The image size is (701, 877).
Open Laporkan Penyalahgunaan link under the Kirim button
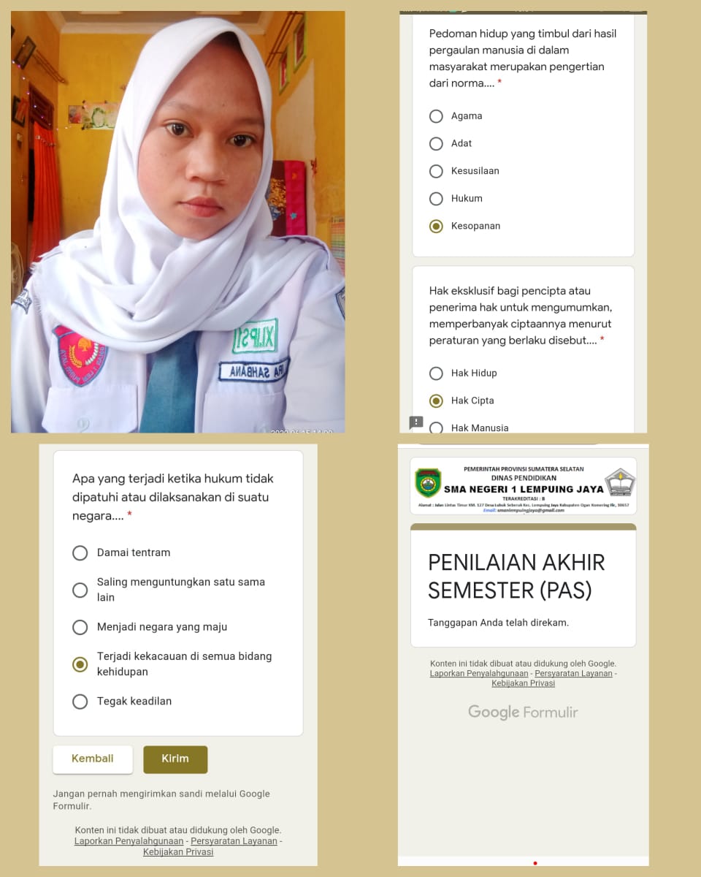129,841
